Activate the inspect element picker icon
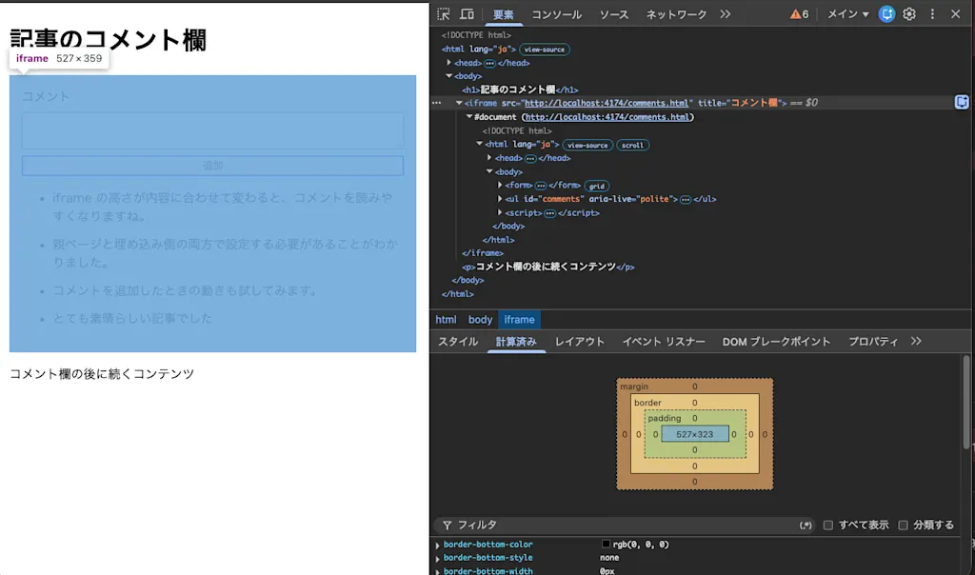The image size is (975, 575). click(444, 13)
